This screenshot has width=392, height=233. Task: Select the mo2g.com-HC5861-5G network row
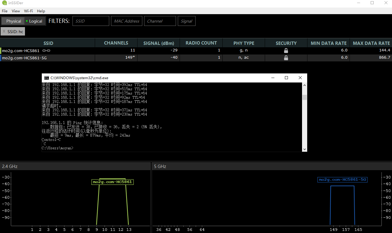pos(196,58)
